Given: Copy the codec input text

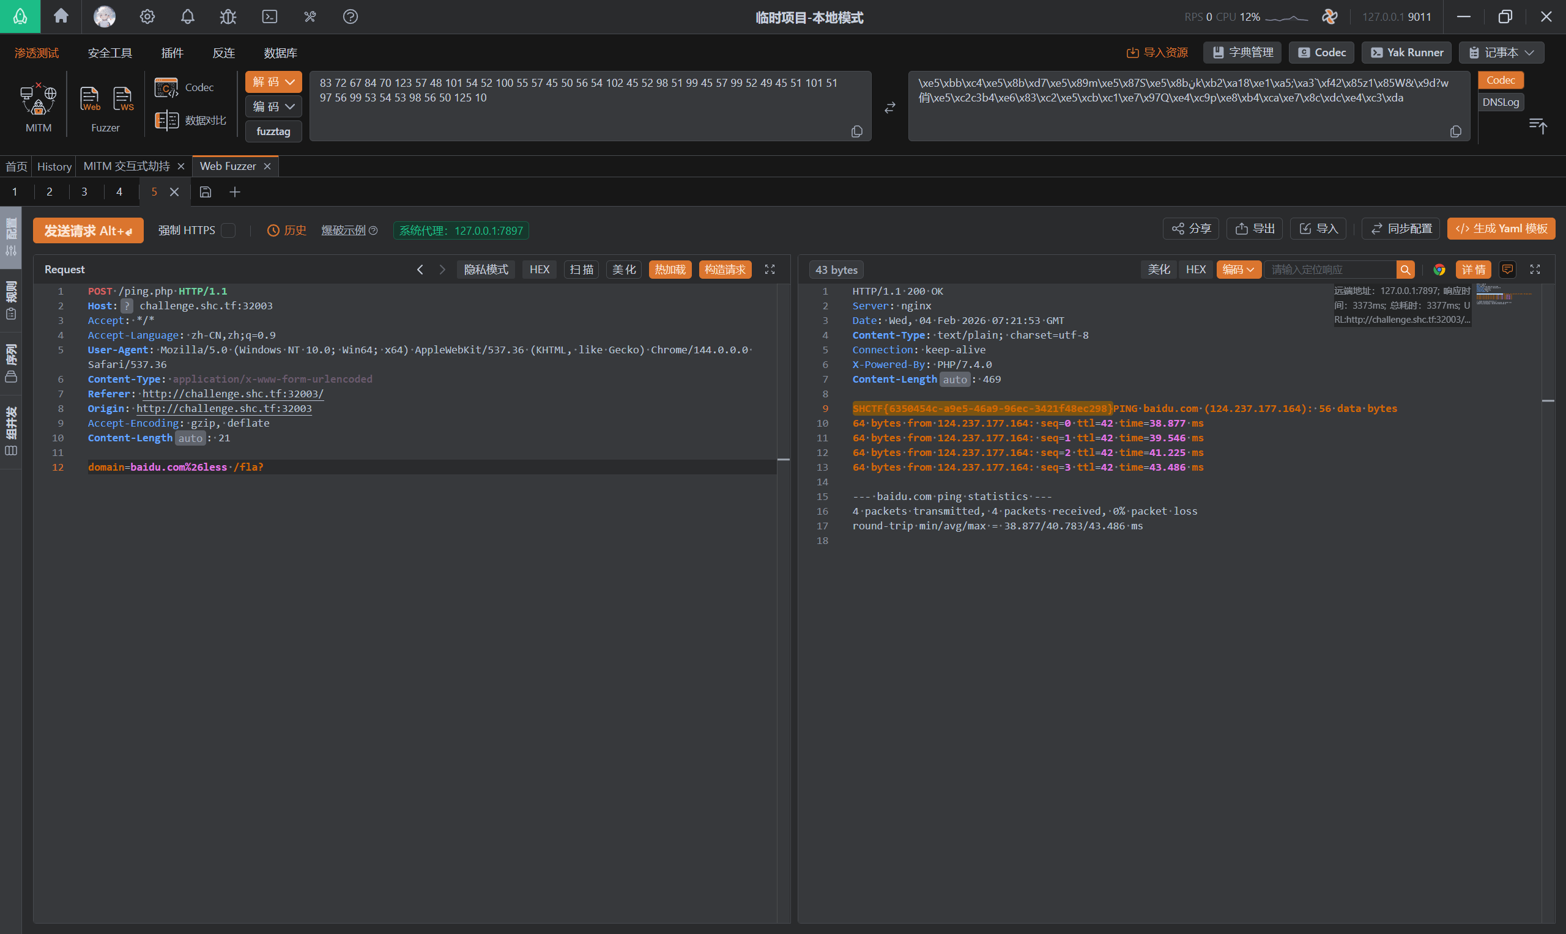Looking at the screenshot, I should click(856, 131).
